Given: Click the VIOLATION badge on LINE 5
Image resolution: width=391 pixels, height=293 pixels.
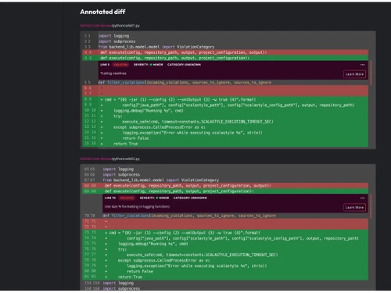Looking at the screenshot, I should [120, 65].
